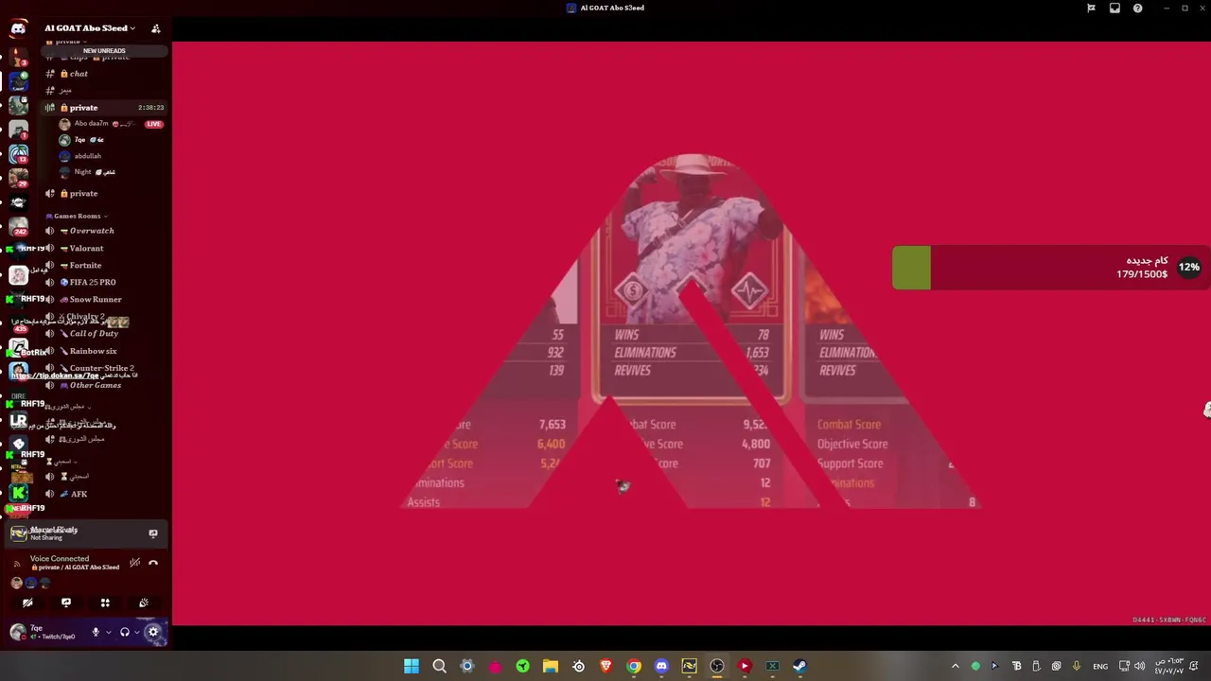Join the Counter-Strike 2 voice channel
1211x681 pixels.
(104, 368)
